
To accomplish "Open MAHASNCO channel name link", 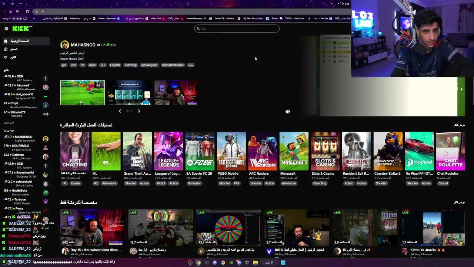I will coord(83,45).
